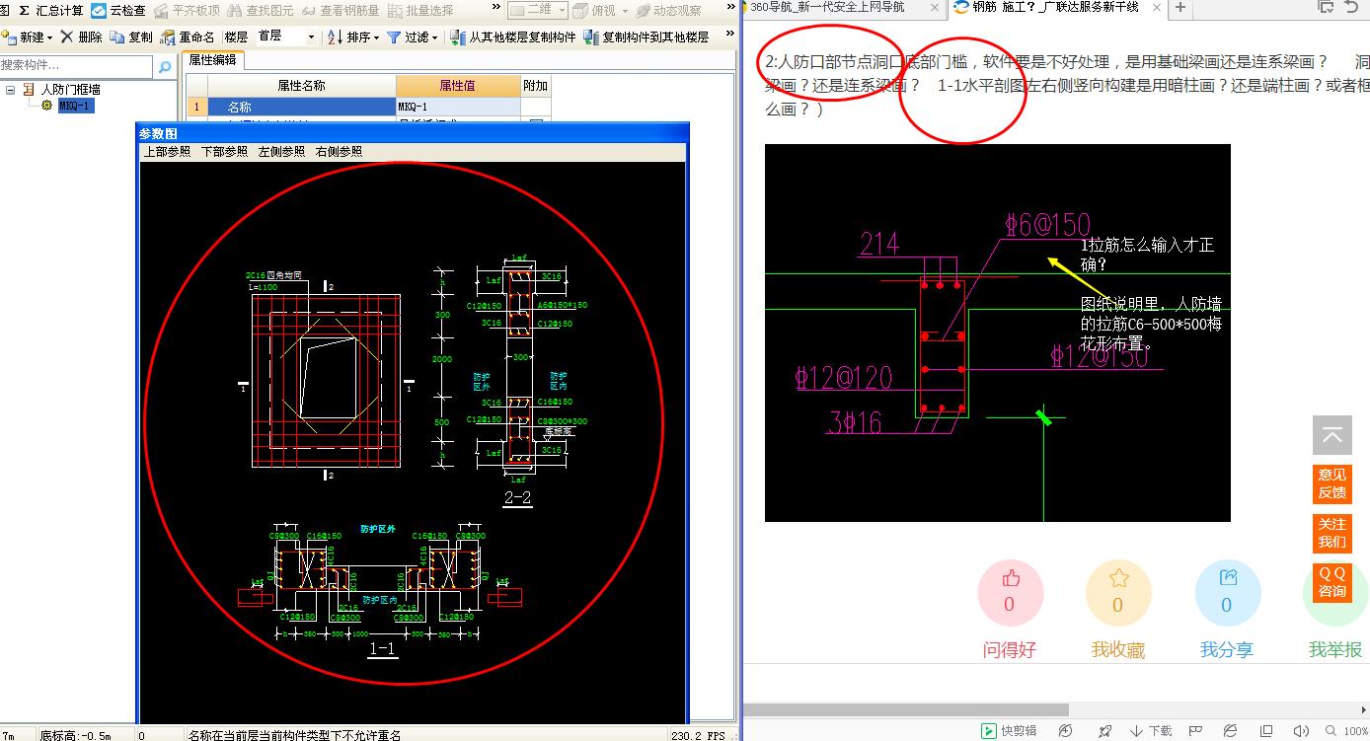Click 复制构件到其他楼层 button

coord(647,37)
